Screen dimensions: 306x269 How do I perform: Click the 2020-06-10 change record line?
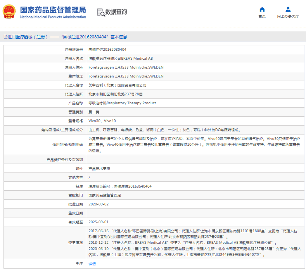(195, 252)
